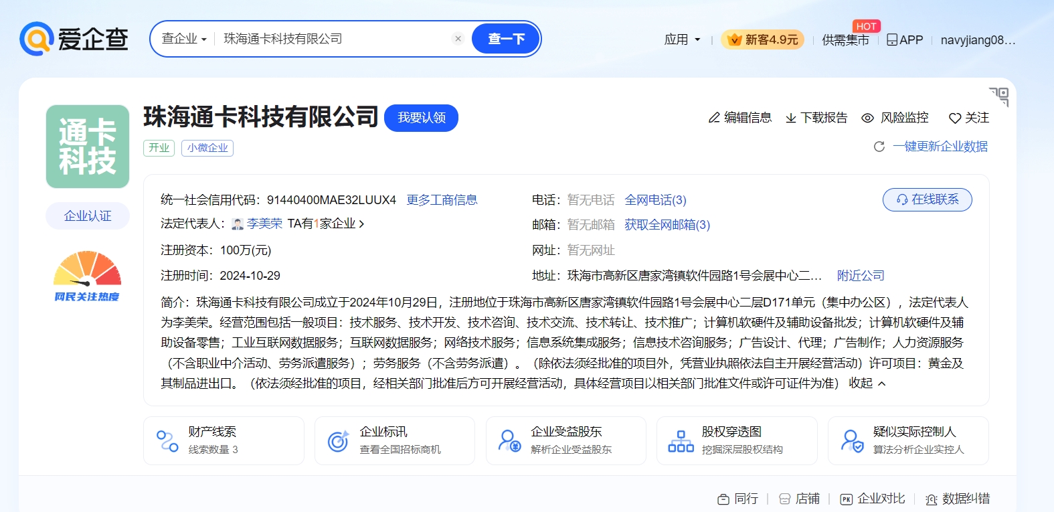Viewport: 1054px width, 512px height.
Task: Click the credit code 91440400MAE32LUUX4
Action: [331, 200]
